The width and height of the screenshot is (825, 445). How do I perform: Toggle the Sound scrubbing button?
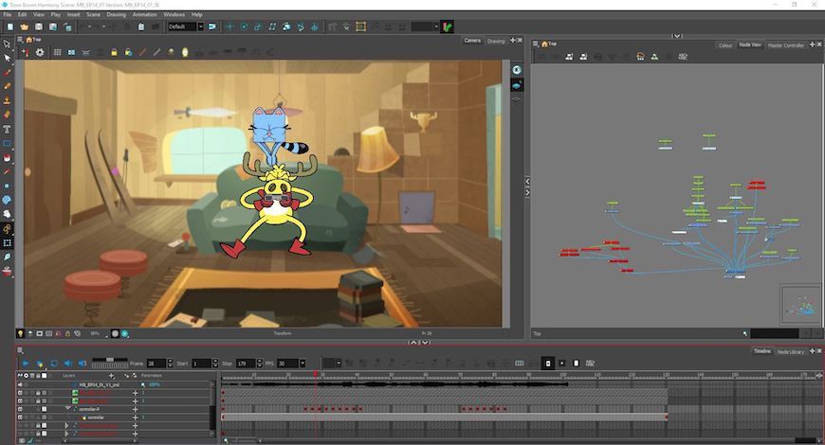point(82,363)
